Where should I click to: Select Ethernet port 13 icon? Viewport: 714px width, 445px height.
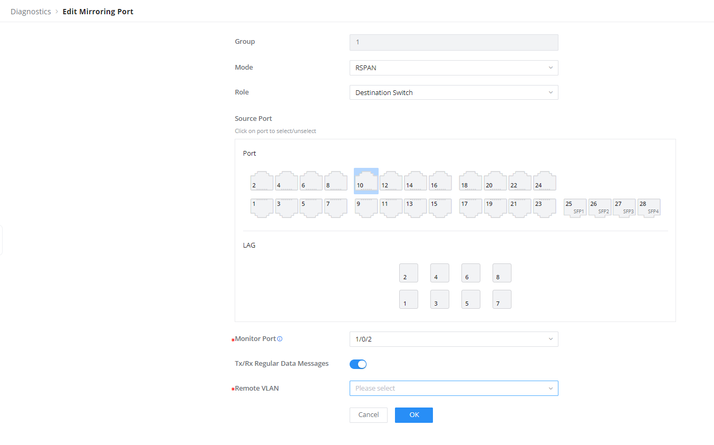coord(416,207)
